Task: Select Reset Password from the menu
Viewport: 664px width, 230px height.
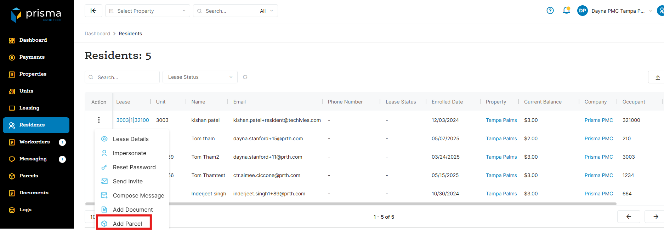Action: point(134,167)
